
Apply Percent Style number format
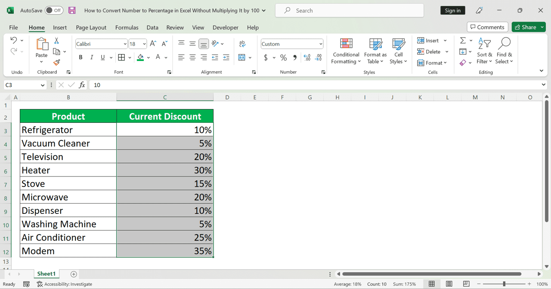pyautogui.click(x=283, y=57)
